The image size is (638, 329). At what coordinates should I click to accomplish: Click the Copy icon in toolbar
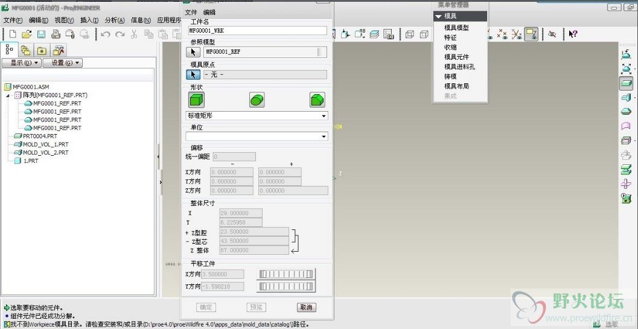point(148,34)
